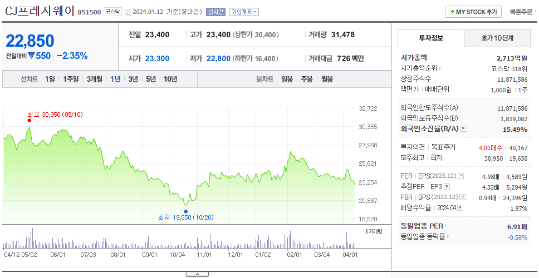Click arrow icon next to 시가총액순위
This screenshot has width=539, height=278.
(x=440, y=68)
